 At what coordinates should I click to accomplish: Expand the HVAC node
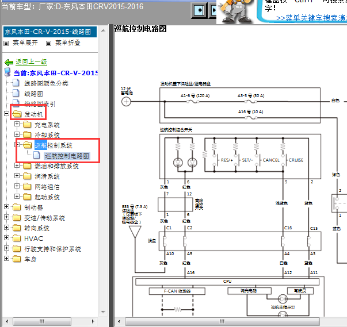click(7, 237)
